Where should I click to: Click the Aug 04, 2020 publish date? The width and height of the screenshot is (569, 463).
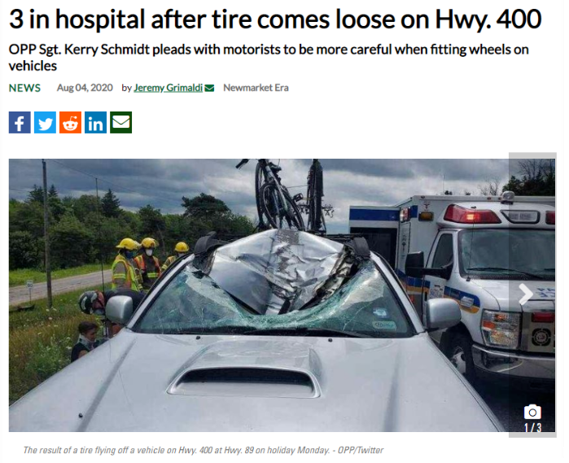pos(85,89)
